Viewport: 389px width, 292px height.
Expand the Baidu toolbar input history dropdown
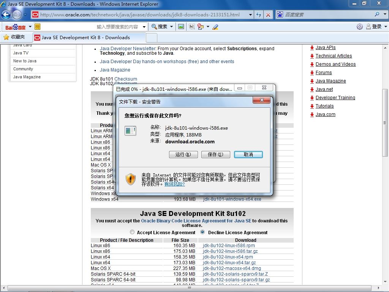(144, 27)
